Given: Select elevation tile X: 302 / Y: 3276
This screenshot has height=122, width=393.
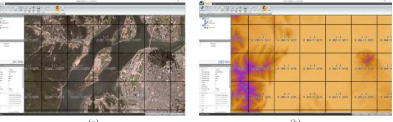Looking at the screenshot, I should pos(338,67).
